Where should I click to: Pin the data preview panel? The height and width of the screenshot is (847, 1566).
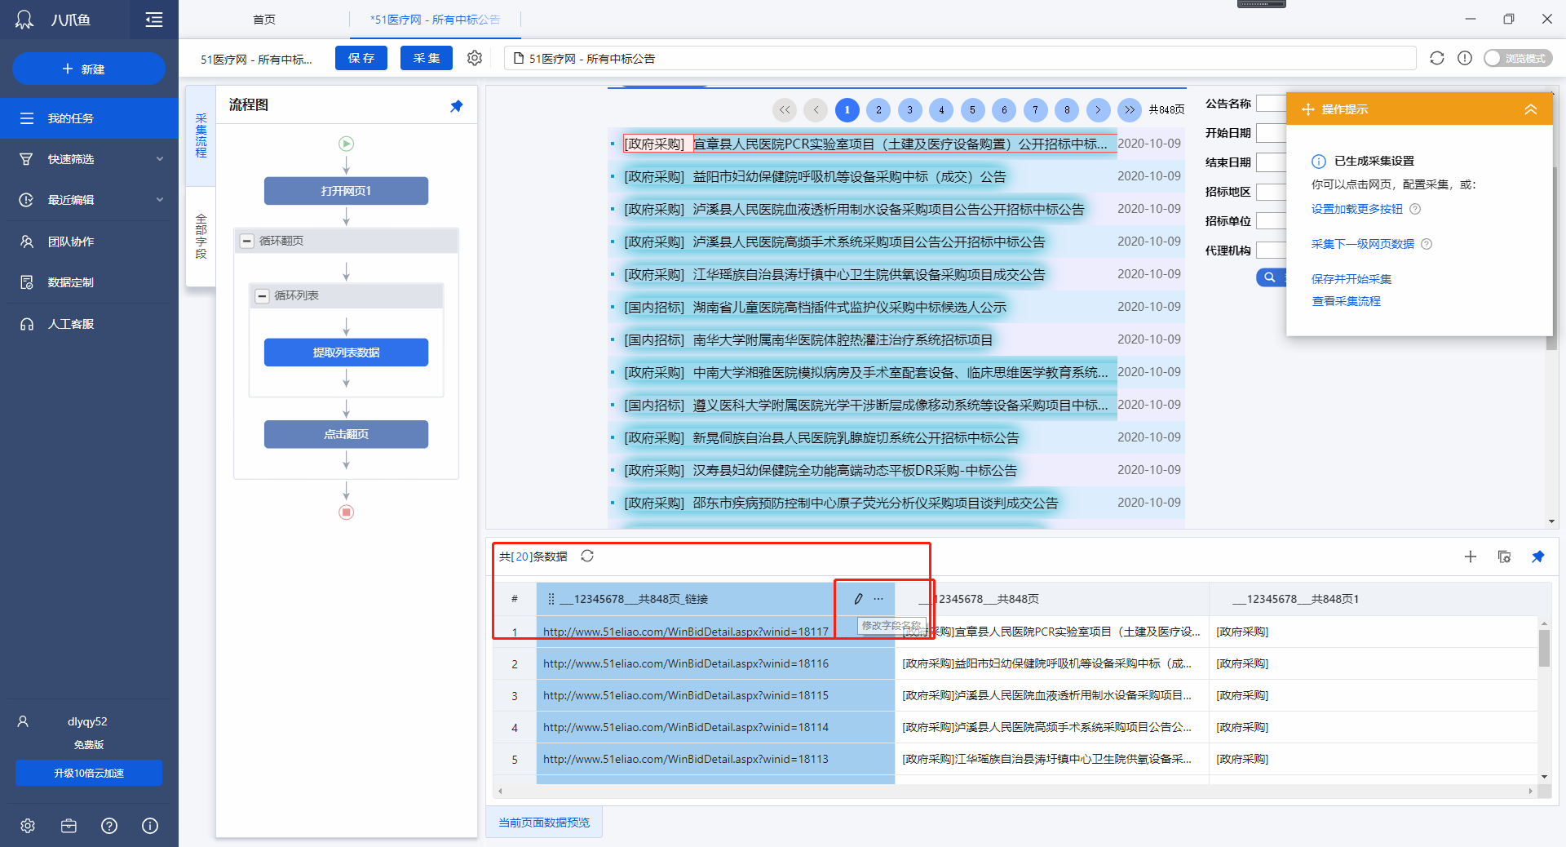click(x=1538, y=557)
